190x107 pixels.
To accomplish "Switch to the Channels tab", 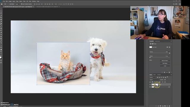I will point(159,75).
